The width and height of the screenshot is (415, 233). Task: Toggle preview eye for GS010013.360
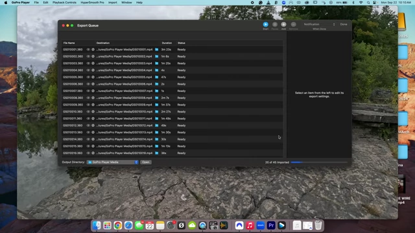pyautogui.click(x=88, y=132)
